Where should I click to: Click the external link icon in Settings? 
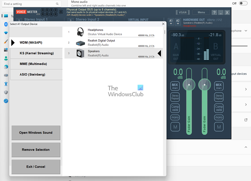coord(246,120)
